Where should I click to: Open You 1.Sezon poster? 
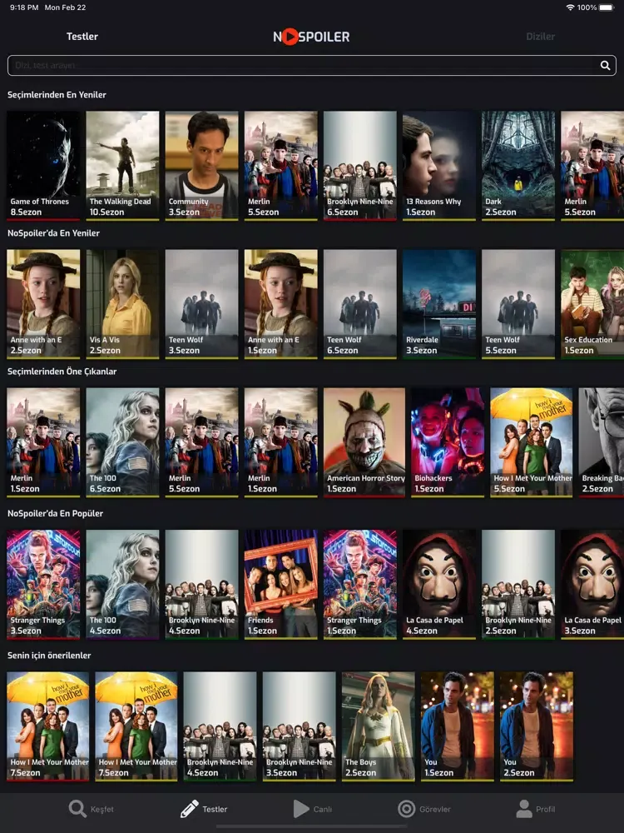coord(458,726)
